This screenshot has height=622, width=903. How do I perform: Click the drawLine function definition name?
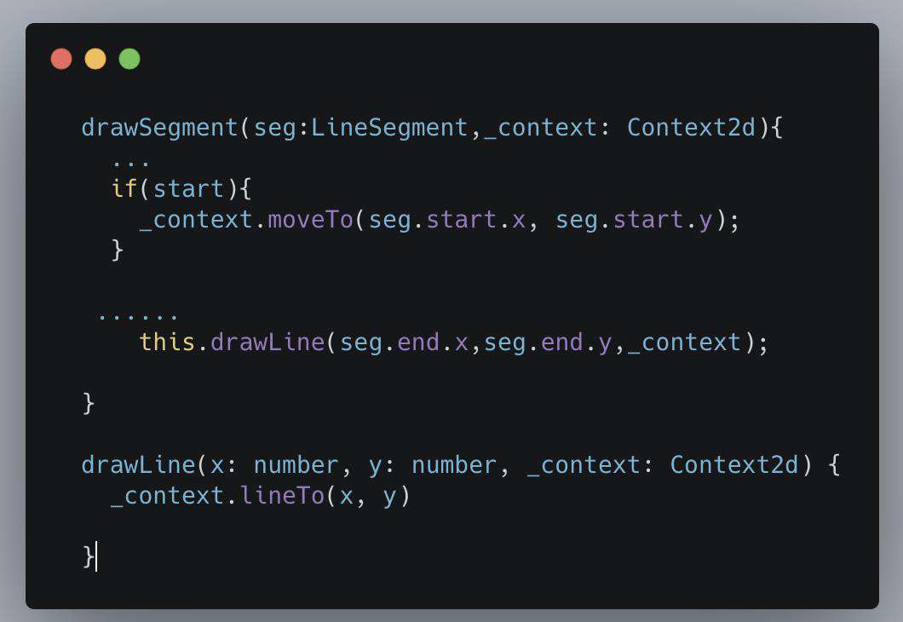pyautogui.click(x=138, y=464)
